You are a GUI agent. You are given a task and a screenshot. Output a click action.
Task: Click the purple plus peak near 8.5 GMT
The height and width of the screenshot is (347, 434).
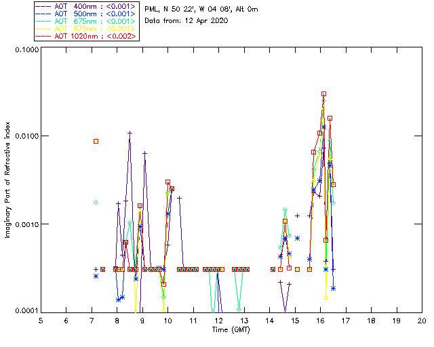pos(130,133)
